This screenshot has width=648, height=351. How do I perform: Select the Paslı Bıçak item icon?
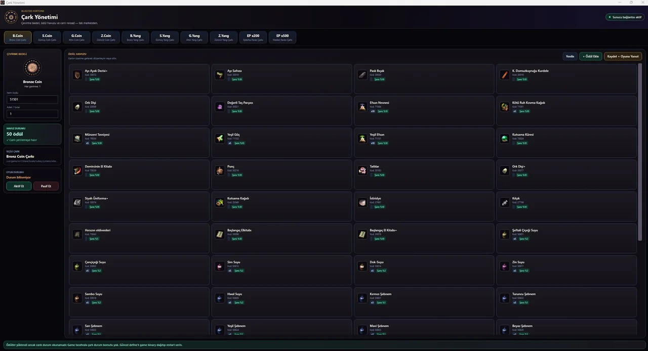[x=362, y=75]
